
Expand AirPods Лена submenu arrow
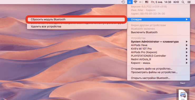pos(187,45)
